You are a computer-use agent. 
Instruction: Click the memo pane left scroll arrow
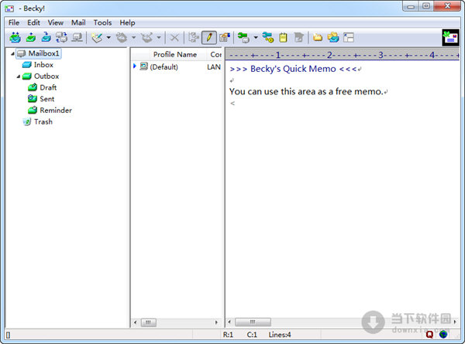click(229, 322)
